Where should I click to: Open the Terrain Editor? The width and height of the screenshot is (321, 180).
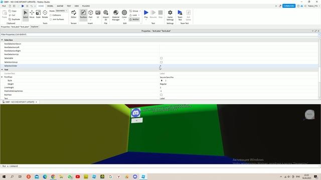(74, 14)
